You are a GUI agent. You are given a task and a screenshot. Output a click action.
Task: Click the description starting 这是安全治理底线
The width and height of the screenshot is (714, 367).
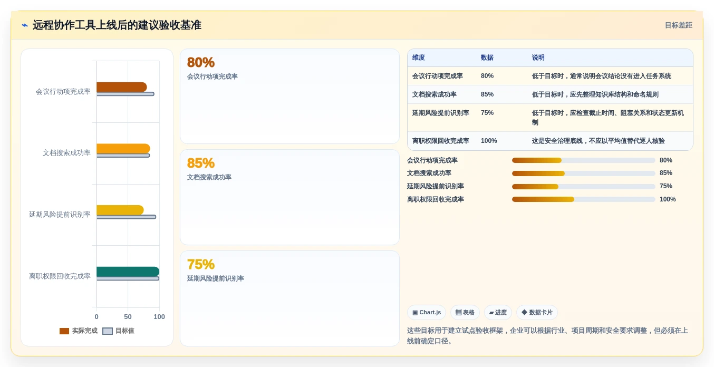(599, 141)
